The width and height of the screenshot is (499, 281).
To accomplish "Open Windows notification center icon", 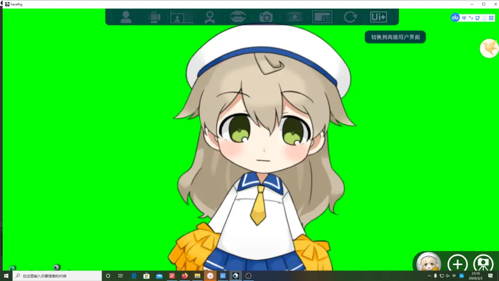I will [491, 276].
